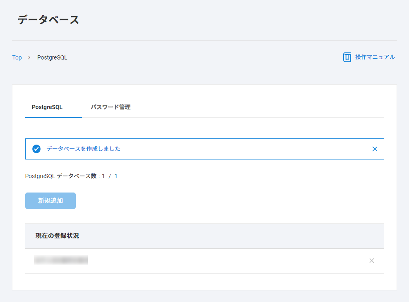The image size is (409, 302).
Task: Click the PostgreSQL breadcrumb item
Action: point(52,57)
